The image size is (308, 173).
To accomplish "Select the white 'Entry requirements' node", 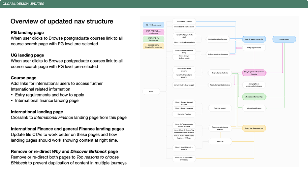I will 254,48.
